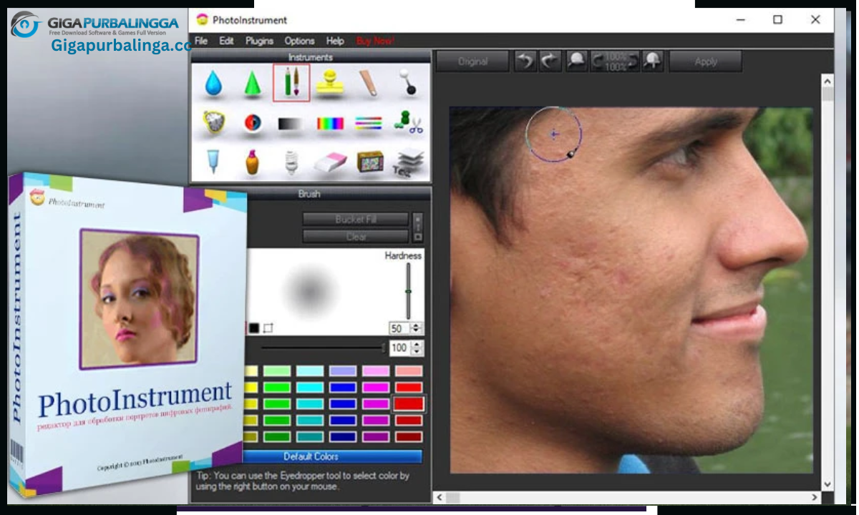859x515 pixels.
Task: Pick the pale green swatch in top row
Action: pyautogui.click(x=277, y=371)
